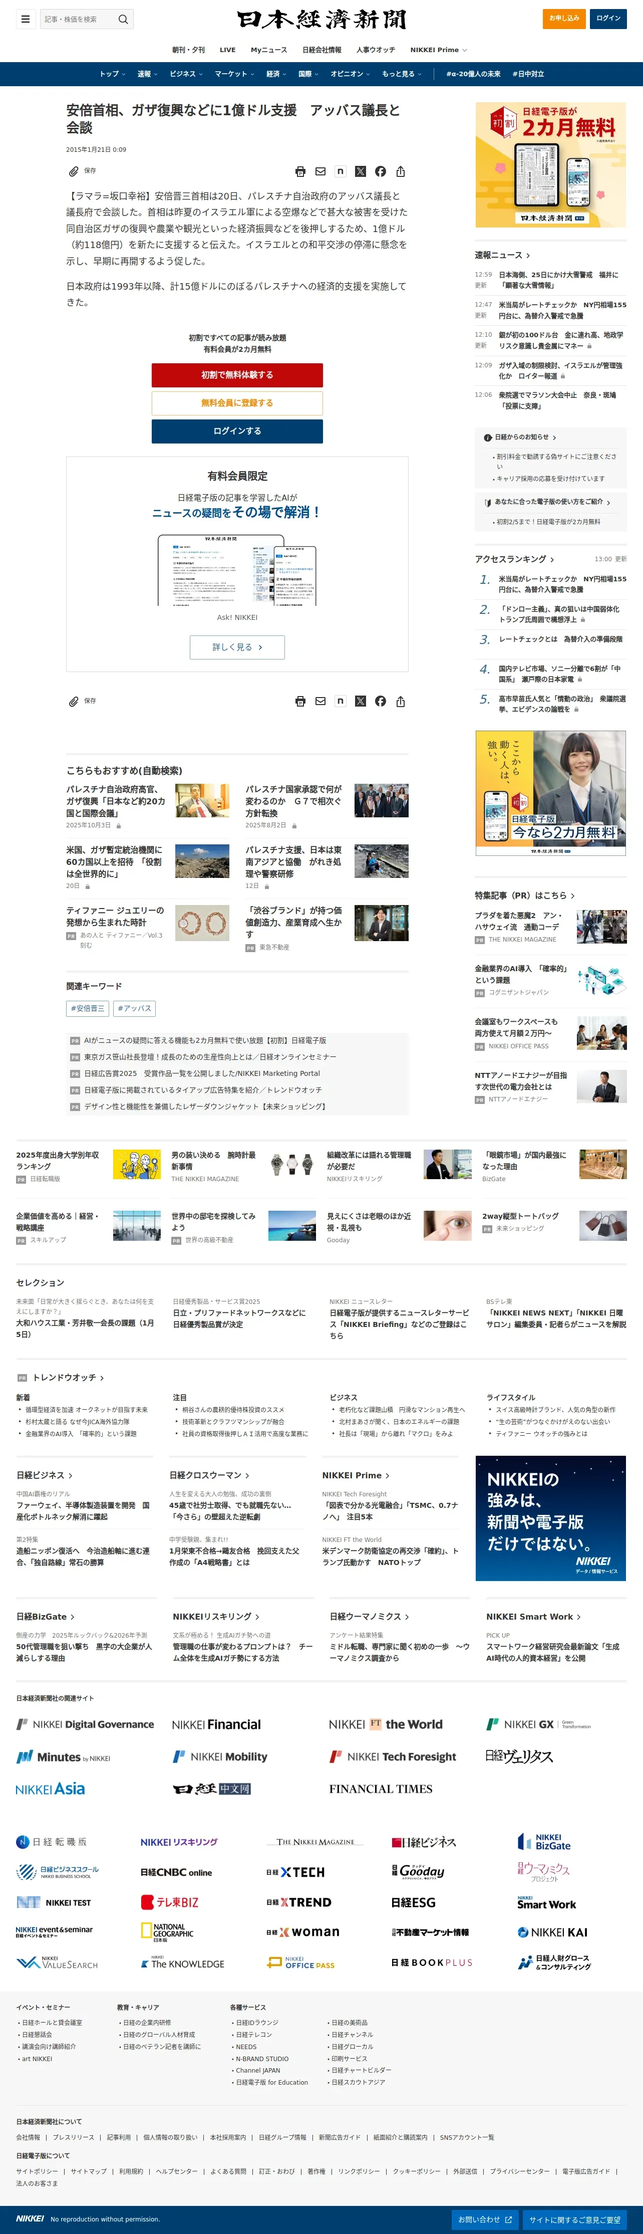Select 人事ウオッチ in the header
This screenshot has width=643, height=2234.
coord(375,50)
